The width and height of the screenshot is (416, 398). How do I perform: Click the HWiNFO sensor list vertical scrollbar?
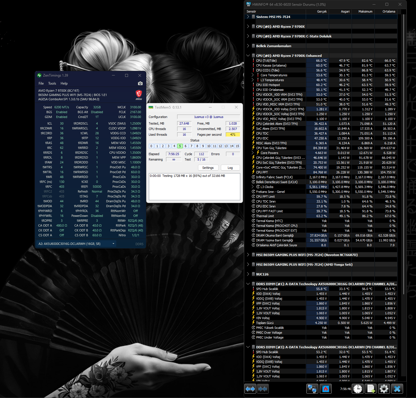pos(404,154)
